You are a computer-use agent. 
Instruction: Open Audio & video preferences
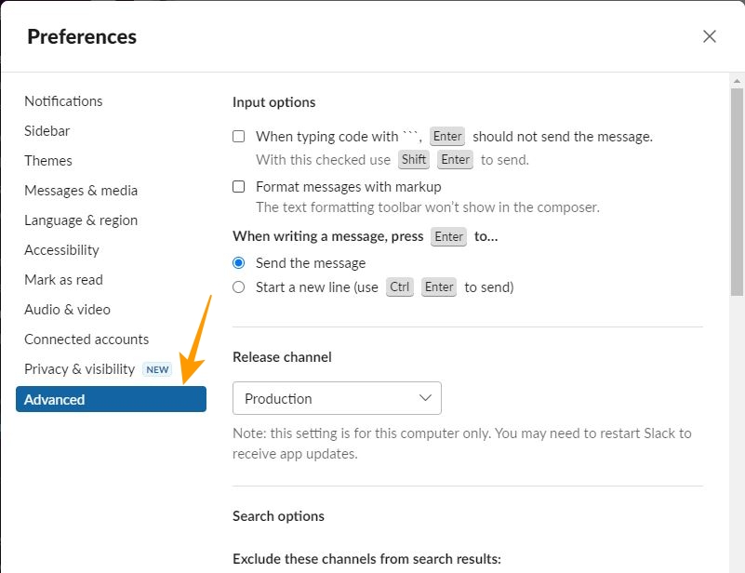(x=68, y=310)
